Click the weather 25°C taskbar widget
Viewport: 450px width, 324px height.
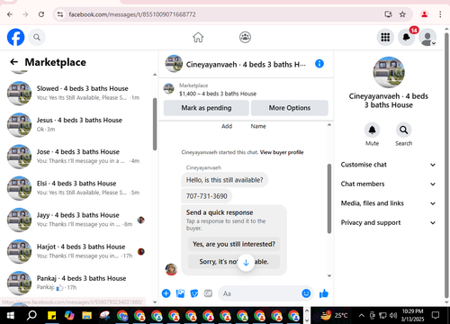click(x=334, y=315)
